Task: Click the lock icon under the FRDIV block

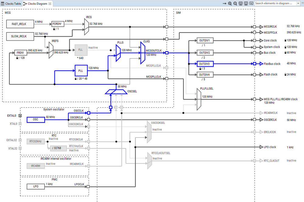Action: pos(17,58)
